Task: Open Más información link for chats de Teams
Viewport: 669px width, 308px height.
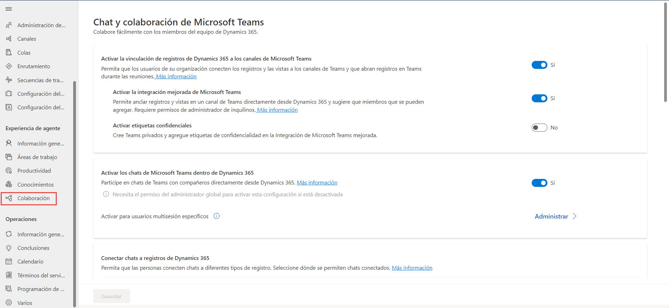Action: point(317,183)
